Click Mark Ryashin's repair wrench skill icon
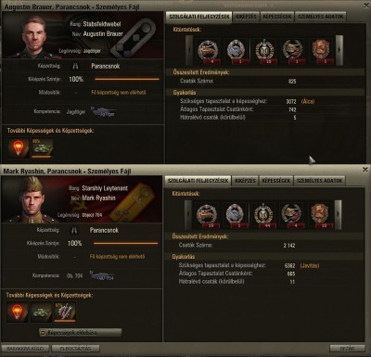 pos(65,312)
